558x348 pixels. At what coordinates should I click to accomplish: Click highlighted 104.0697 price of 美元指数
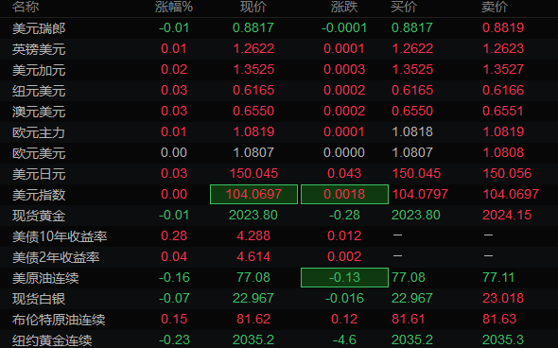pos(253,194)
